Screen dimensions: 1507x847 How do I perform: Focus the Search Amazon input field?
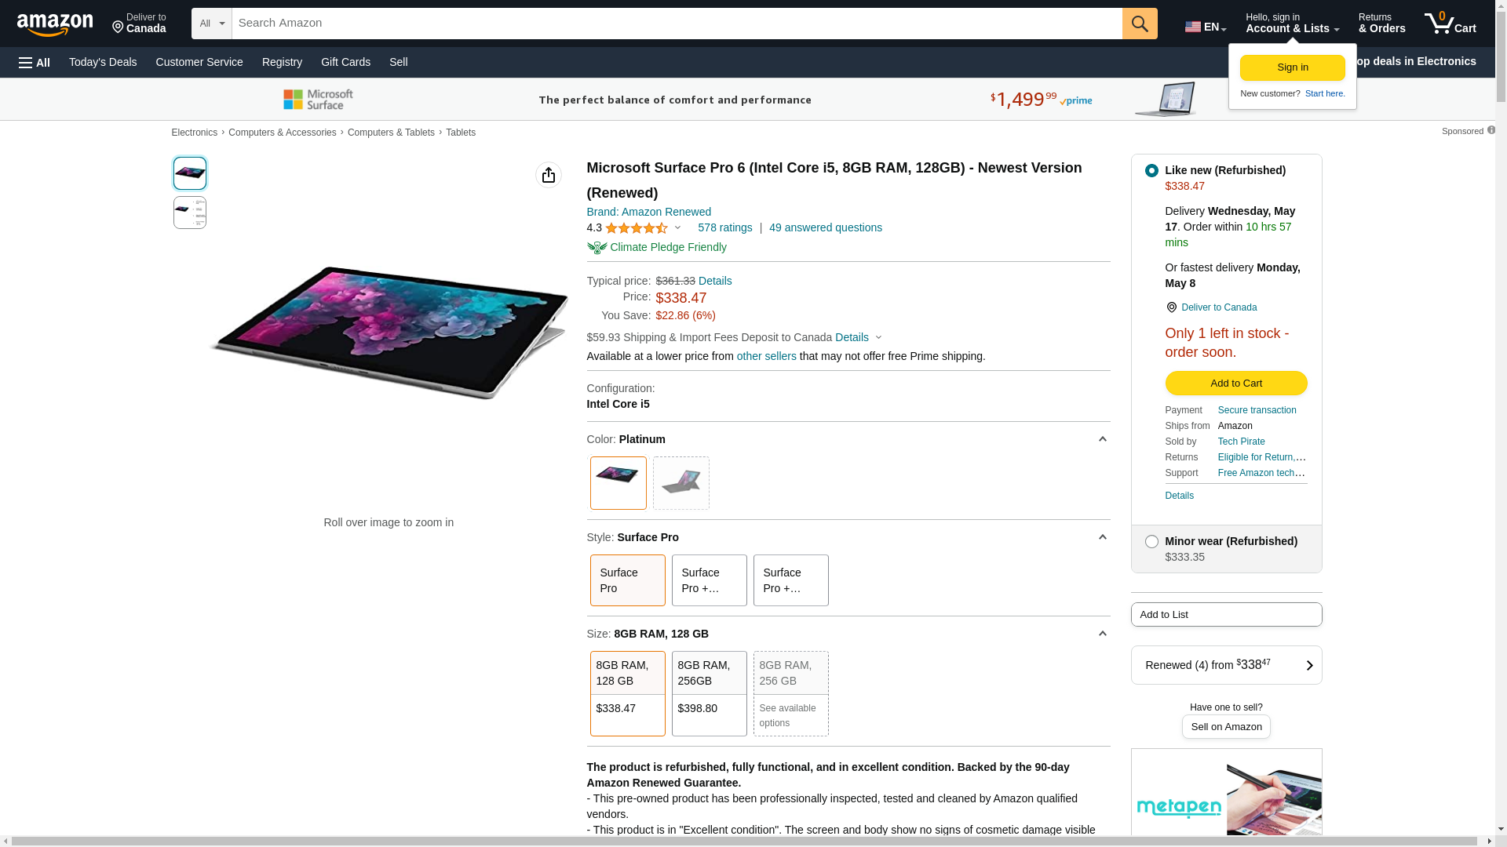676,24
